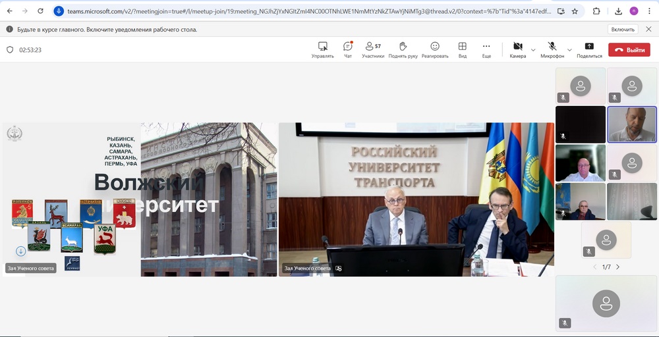Image resolution: width=659 pixels, height=337 pixels.
Task: Open browser extensions puzzle icon
Action: (596, 11)
